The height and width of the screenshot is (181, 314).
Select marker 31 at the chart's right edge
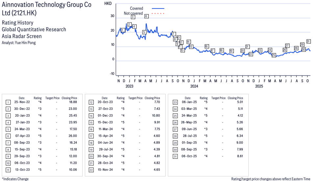[308, 41]
